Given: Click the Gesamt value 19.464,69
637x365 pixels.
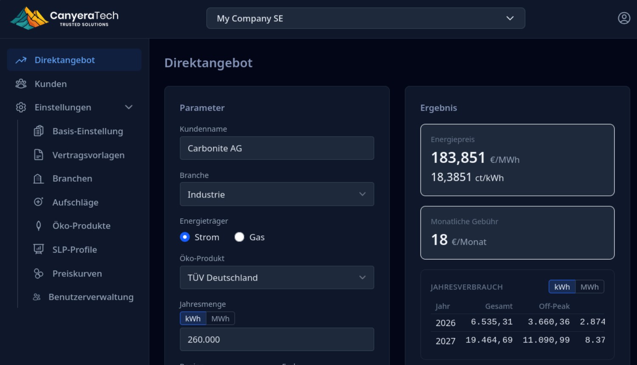Looking at the screenshot, I should coord(489,340).
